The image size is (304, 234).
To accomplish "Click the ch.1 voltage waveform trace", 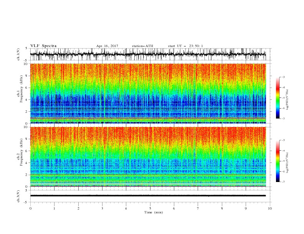I will click(x=148, y=54).
